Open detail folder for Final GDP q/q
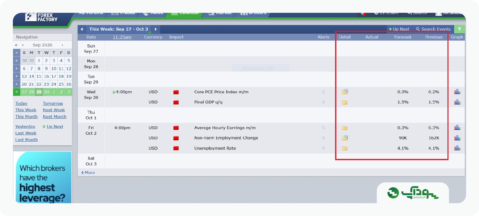Viewport: 479px width, 216px height. (x=345, y=102)
